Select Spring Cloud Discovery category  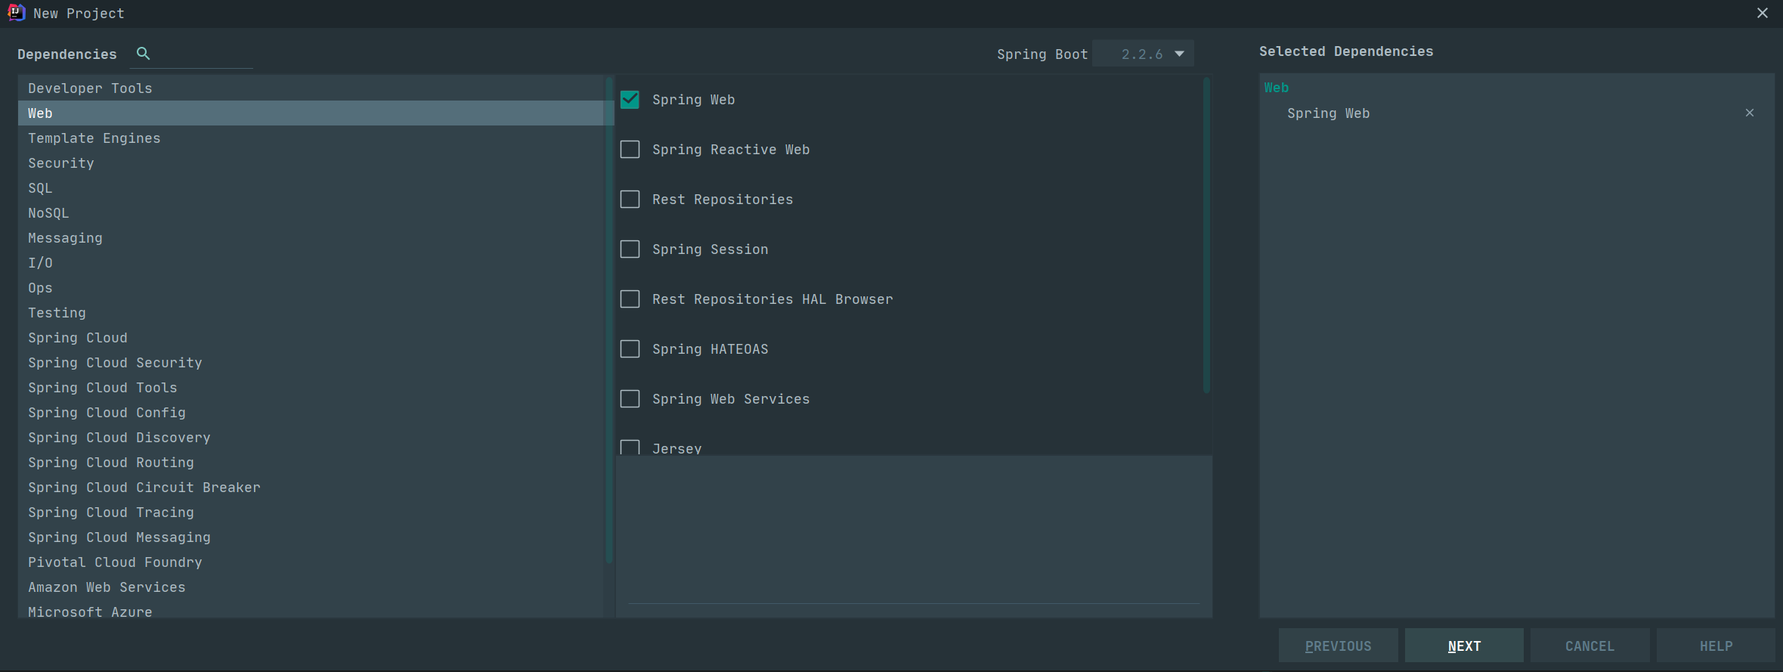pos(311,438)
